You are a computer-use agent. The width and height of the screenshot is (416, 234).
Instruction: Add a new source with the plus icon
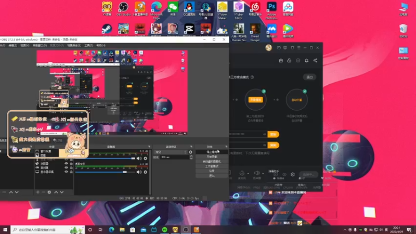pyautogui.click(x=37, y=192)
